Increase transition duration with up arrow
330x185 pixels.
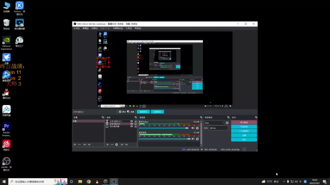coord(228,127)
